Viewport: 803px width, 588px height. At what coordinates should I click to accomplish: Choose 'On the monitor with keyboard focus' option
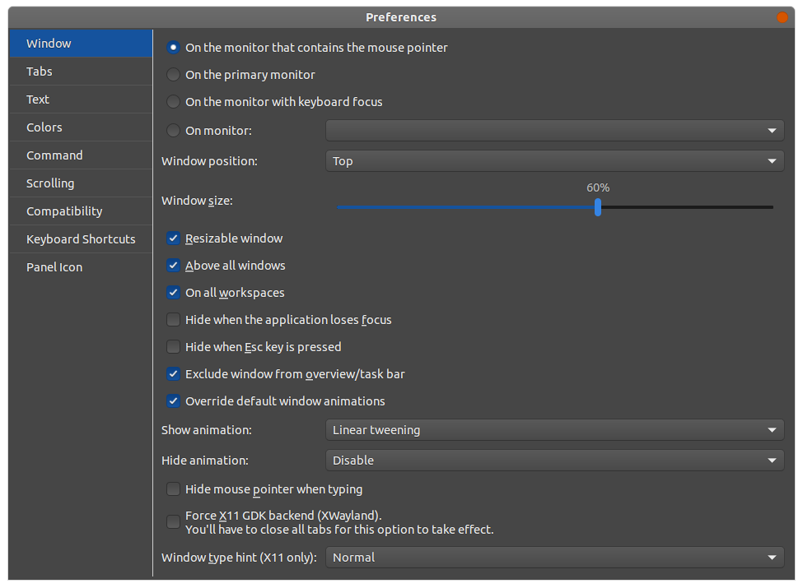point(173,102)
